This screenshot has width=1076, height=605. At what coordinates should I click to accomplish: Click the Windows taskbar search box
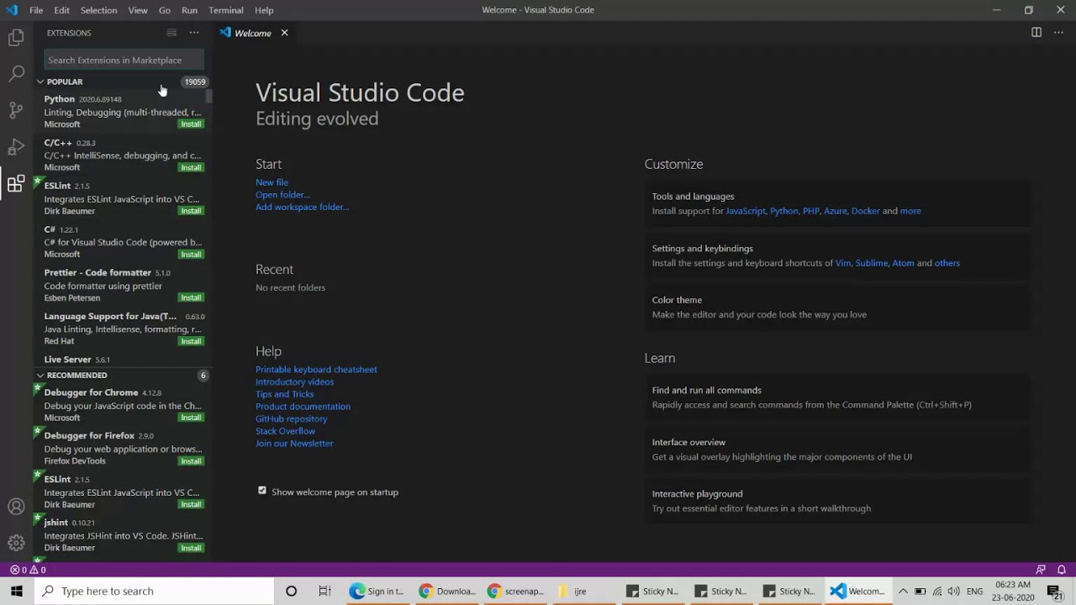(x=154, y=591)
